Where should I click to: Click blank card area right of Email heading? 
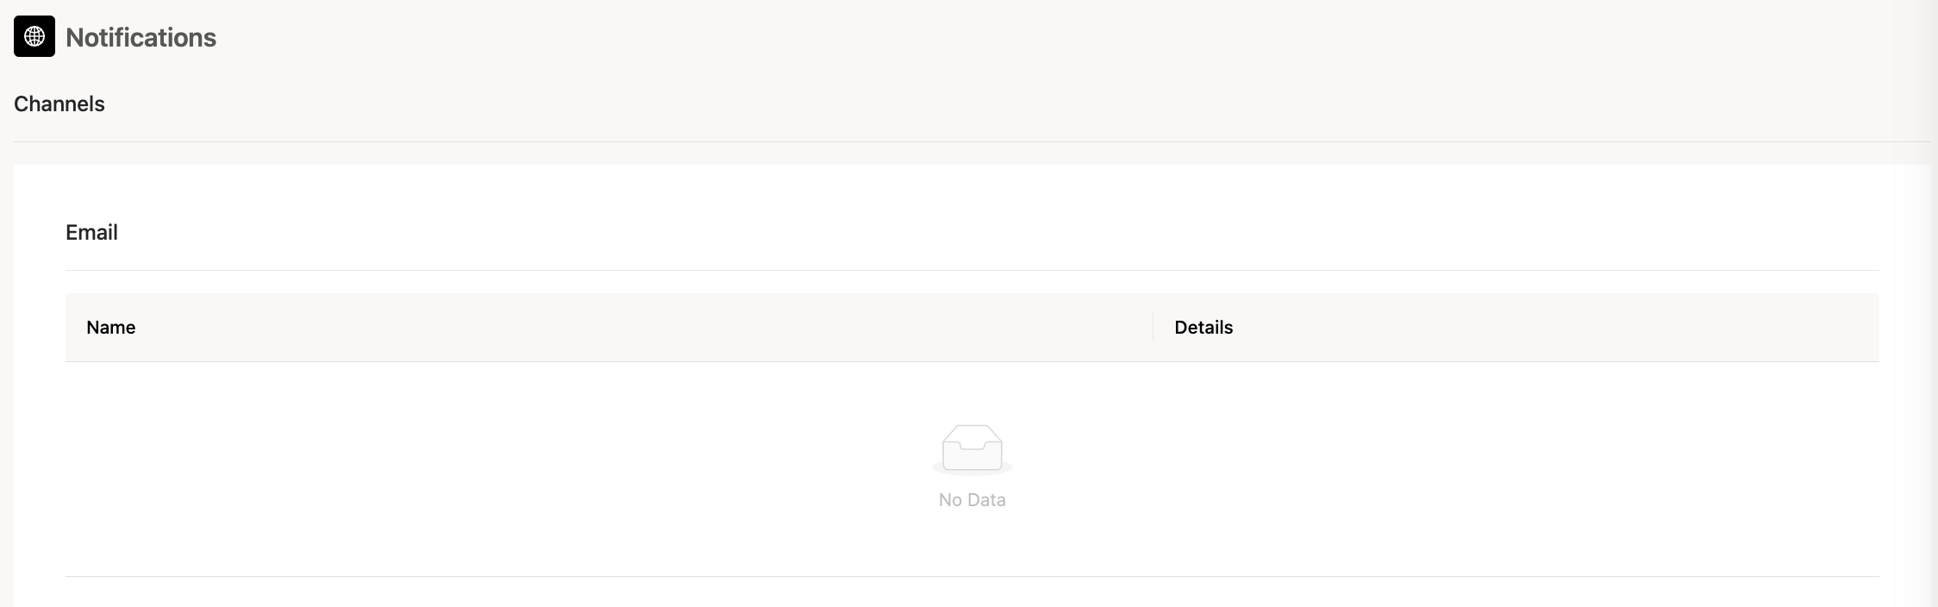[998, 232]
